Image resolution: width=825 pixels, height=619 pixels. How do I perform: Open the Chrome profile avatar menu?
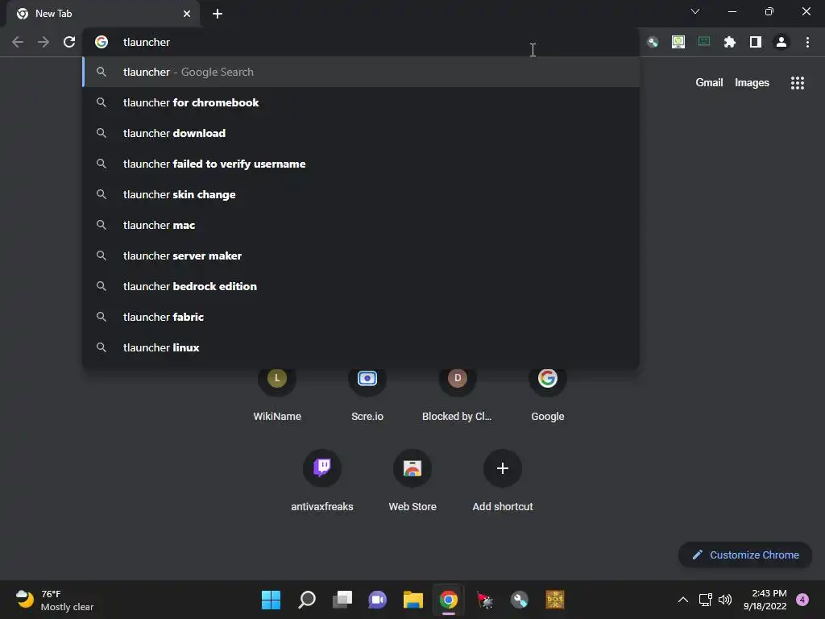(x=781, y=42)
